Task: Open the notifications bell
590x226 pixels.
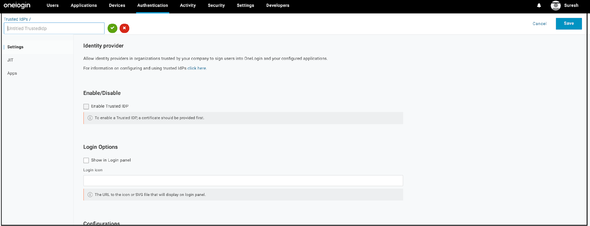Action: point(539,6)
